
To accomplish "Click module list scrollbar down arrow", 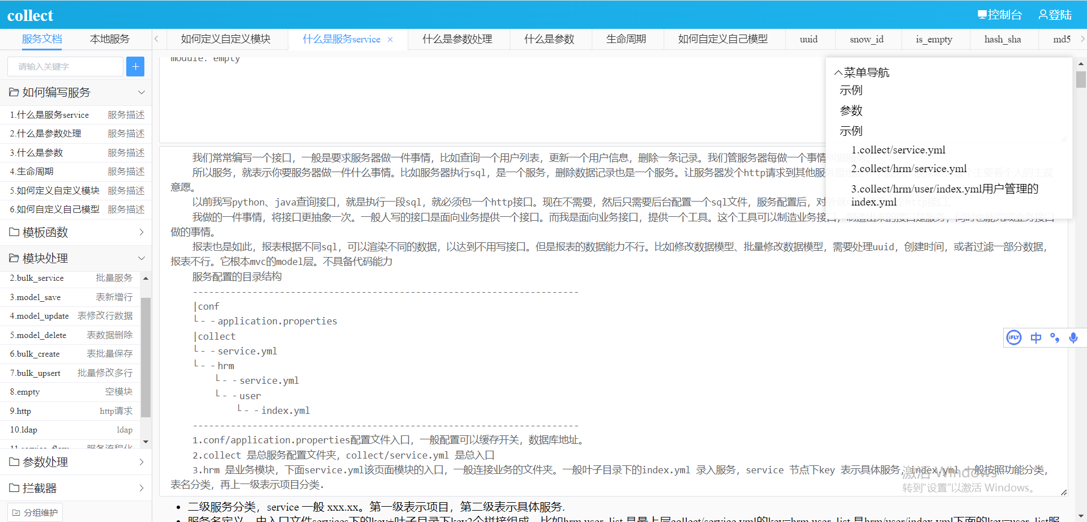I will coord(145,442).
